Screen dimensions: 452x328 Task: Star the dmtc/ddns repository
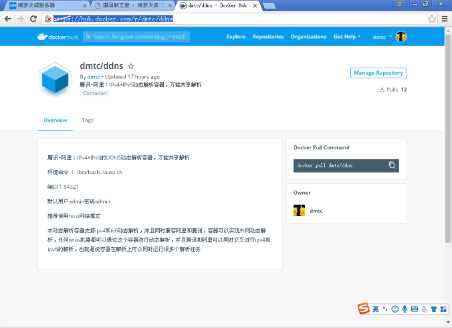tap(131, 67)
